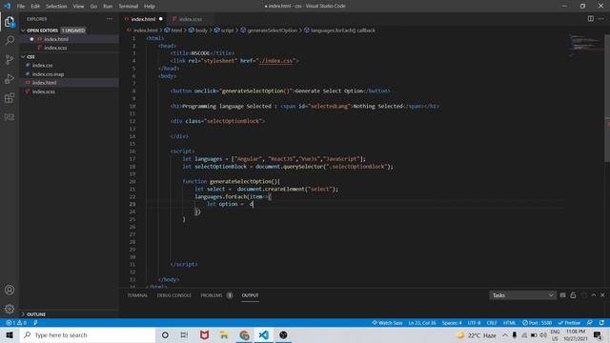Click the clear output icon in panel

(562, 295)
